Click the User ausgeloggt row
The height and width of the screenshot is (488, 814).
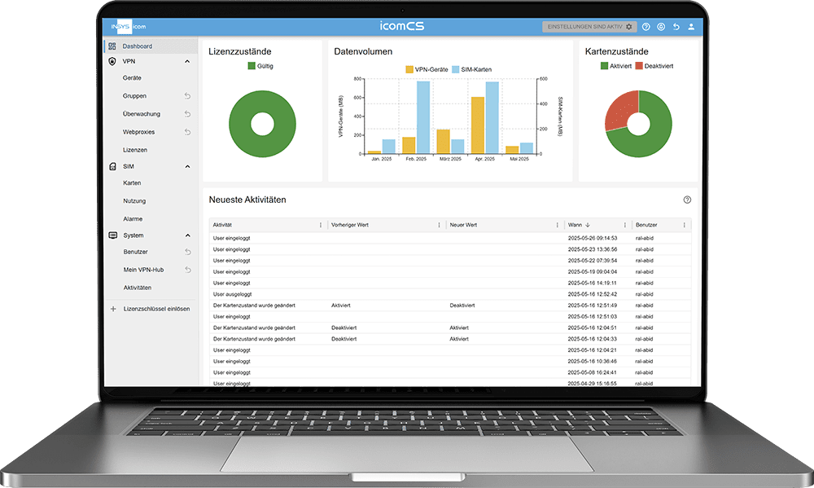[x=450, y=294]
